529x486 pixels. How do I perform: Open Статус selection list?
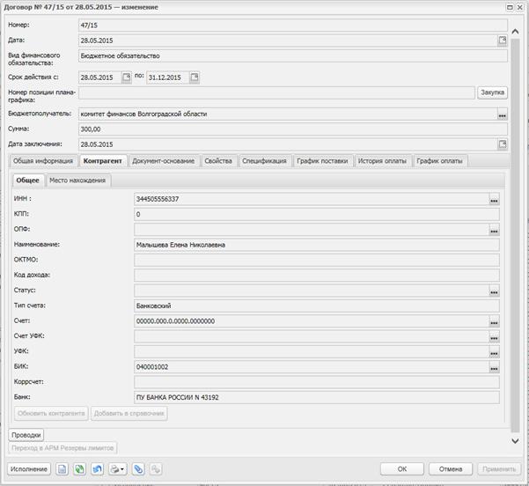(x=494, y=291)
